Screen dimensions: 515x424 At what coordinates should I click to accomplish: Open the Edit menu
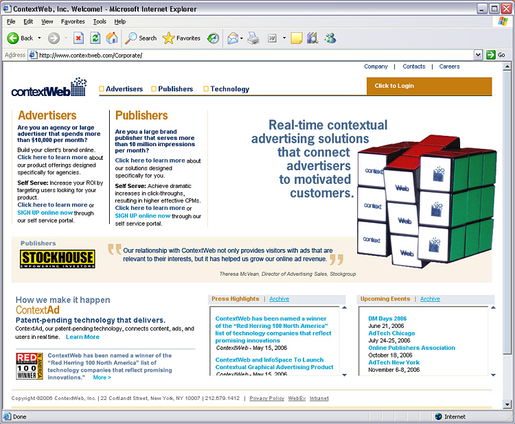pyautogui.click(x=28, y=21)
